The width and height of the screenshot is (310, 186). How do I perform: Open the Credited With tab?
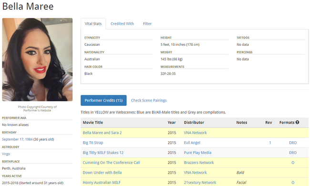tap(122, 24)
